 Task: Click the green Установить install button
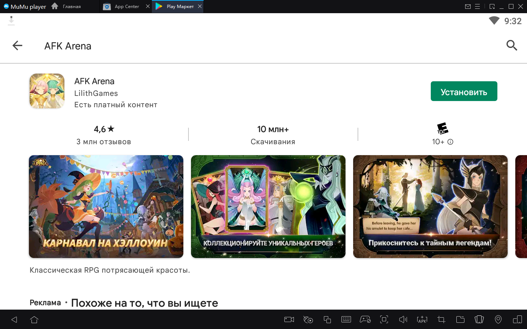tap(464, 91)
